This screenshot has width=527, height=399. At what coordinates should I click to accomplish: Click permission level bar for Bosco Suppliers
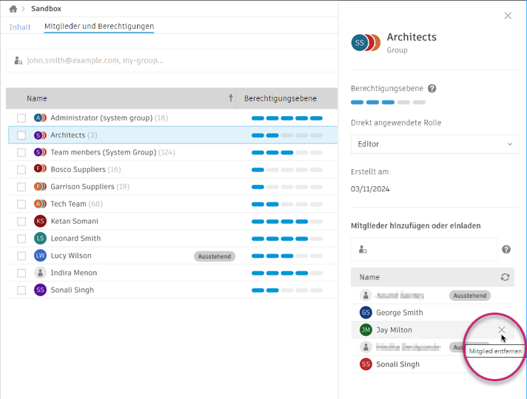tap(286, 170)
